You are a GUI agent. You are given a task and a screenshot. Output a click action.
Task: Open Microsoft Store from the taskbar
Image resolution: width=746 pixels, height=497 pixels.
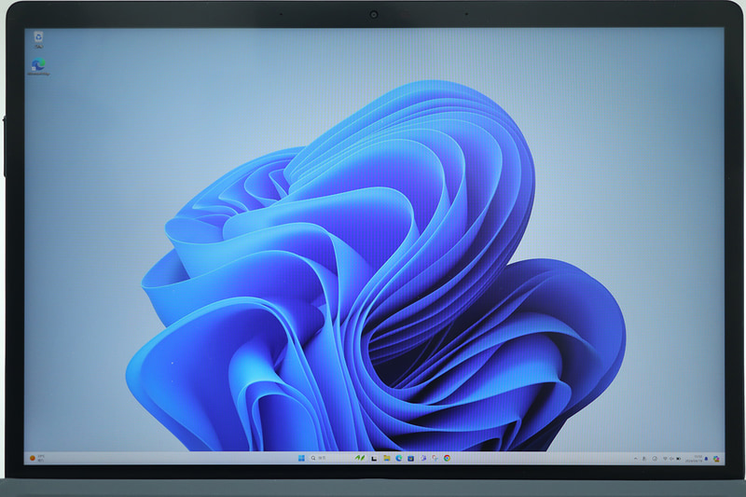[410, 459]
